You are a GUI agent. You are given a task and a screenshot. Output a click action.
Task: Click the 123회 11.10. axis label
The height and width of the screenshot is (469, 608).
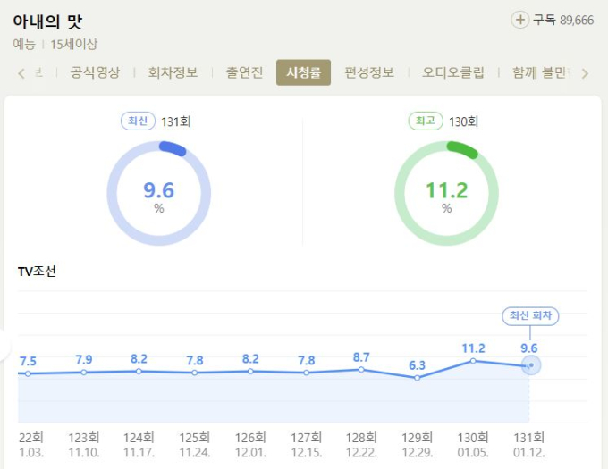point(84,445)
